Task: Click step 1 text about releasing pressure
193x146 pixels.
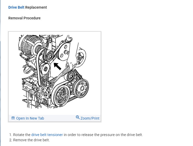Action: click(x=78, y=135)
